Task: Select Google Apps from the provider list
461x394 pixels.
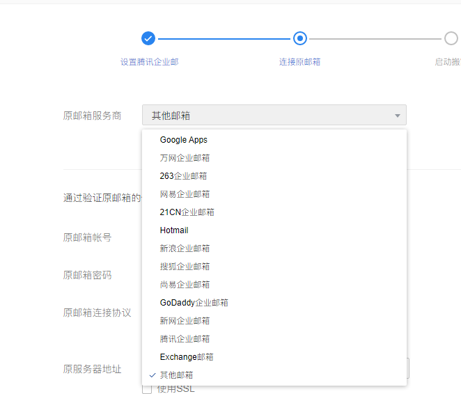Action: [x=184, y=140]
